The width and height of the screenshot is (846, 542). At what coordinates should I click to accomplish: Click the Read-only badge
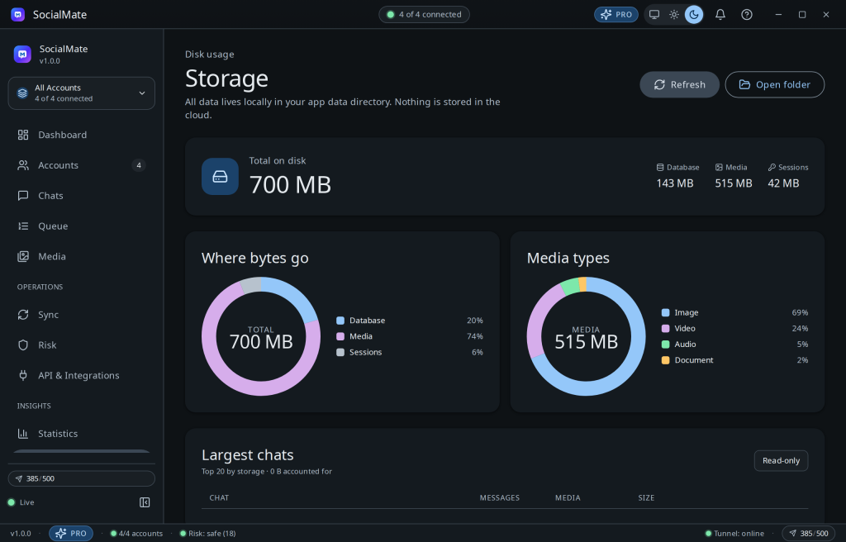coord(781,460)
